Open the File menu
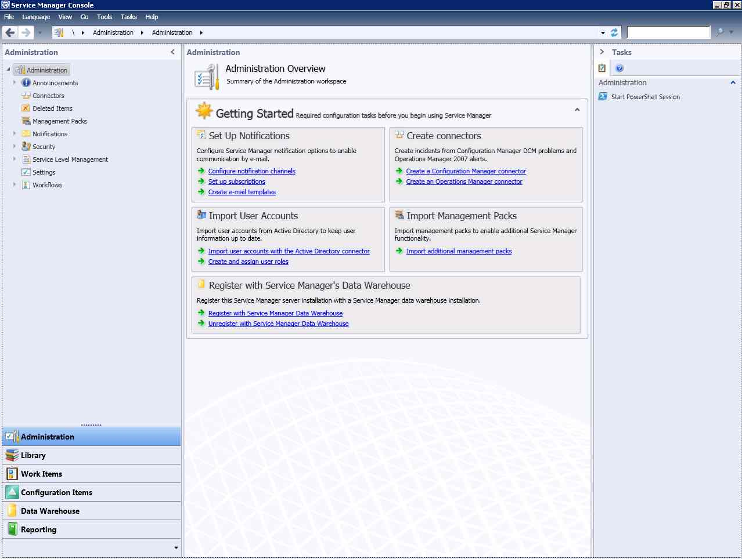Viewport: 742px width, 559px height. pos(9,17)
